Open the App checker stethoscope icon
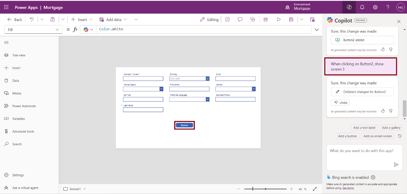This screenshot has width=407, height=194. click(x=253, y=19)
